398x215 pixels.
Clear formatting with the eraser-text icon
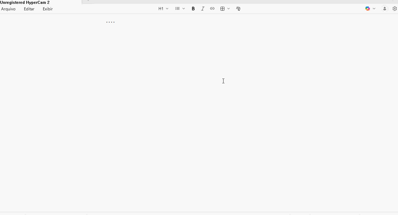coord(238,9)
